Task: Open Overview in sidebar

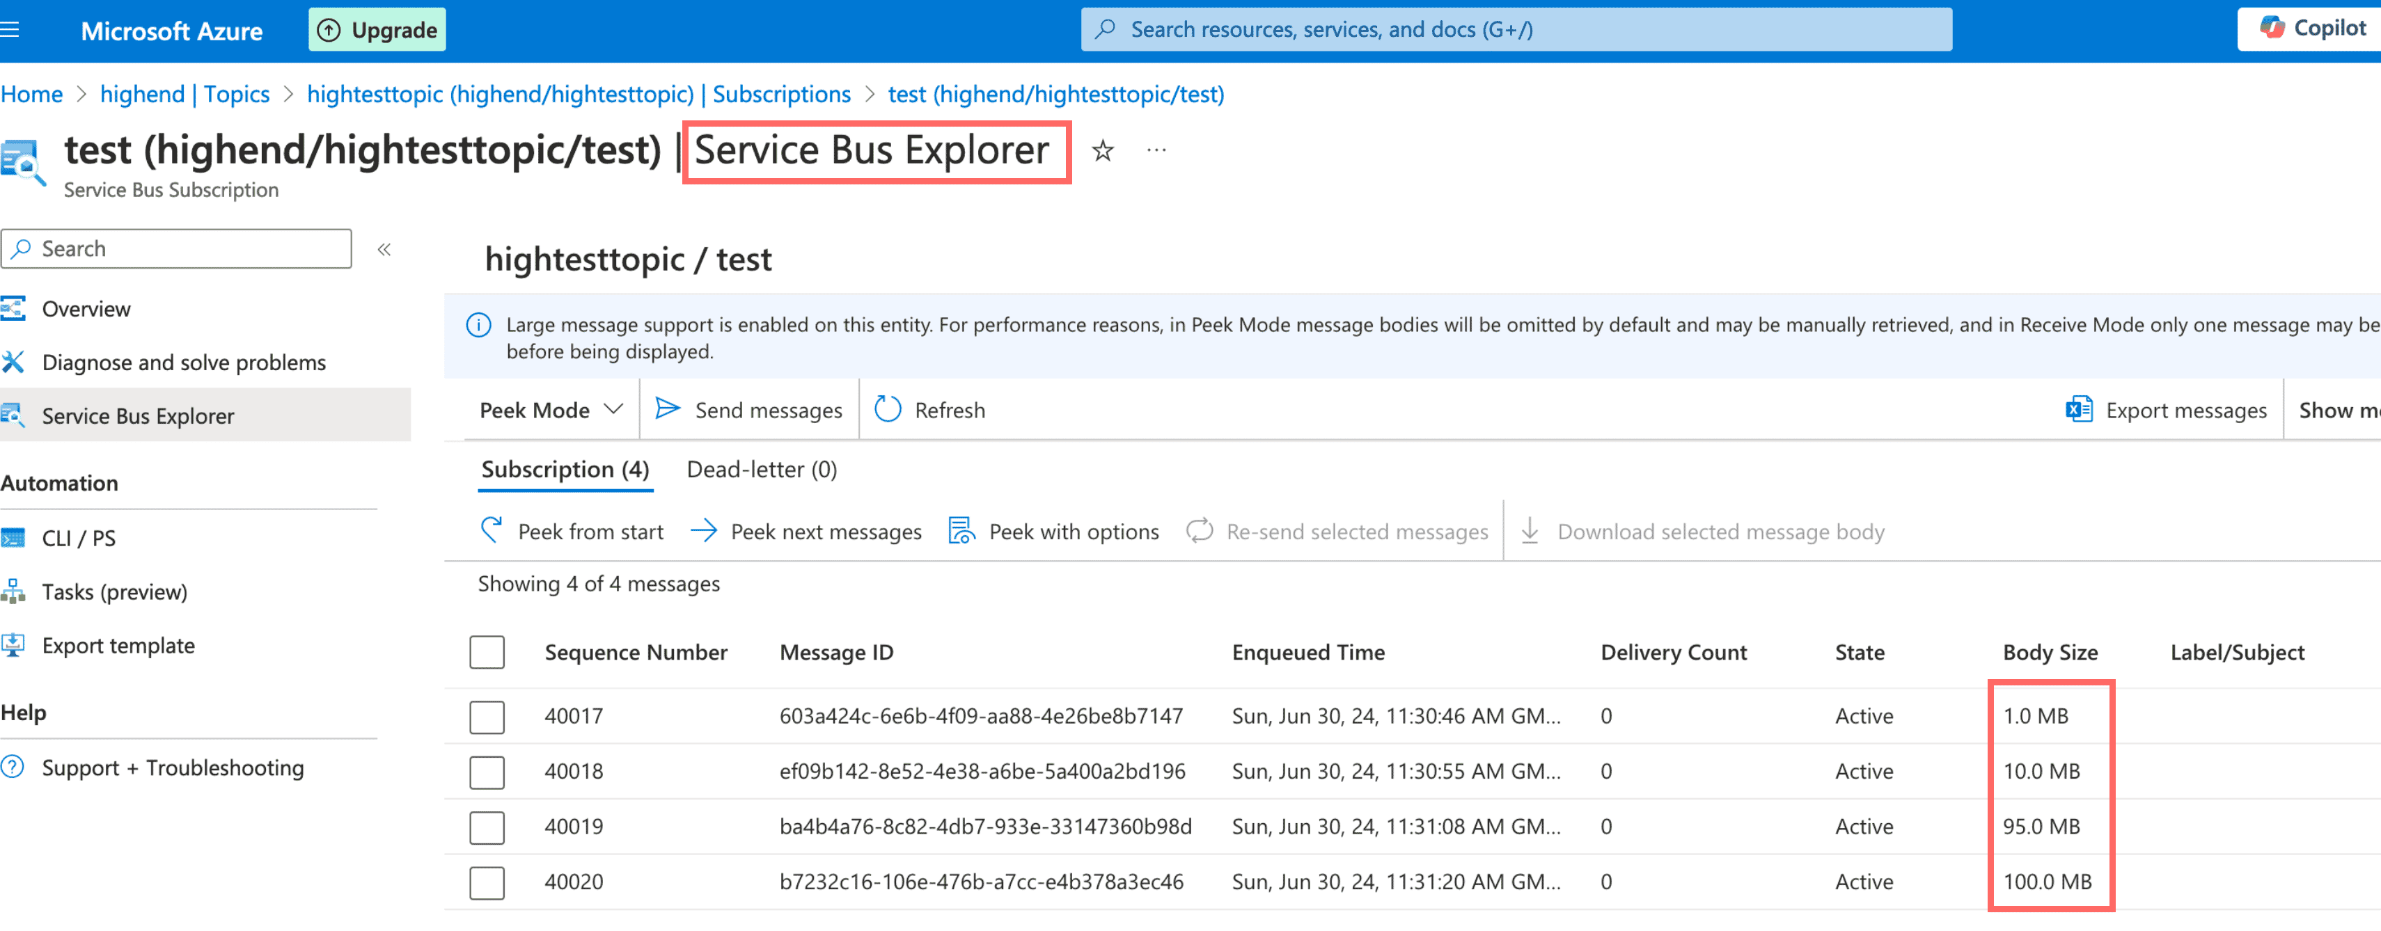Action: pos(86,308)
